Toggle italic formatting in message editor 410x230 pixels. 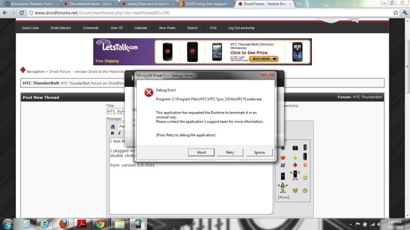[119, 133]
